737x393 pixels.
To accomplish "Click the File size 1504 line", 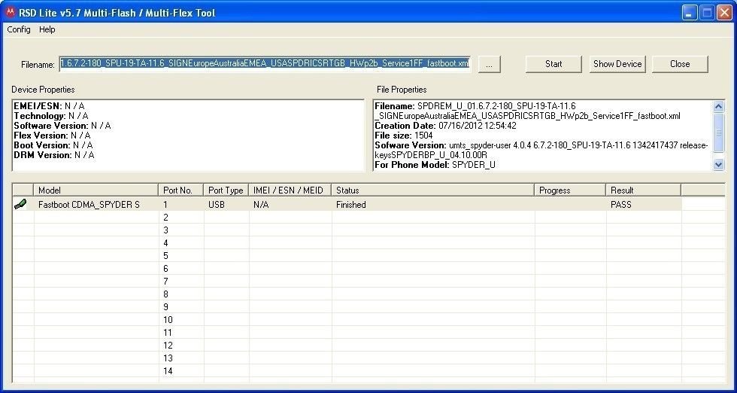I will point(404,136).
